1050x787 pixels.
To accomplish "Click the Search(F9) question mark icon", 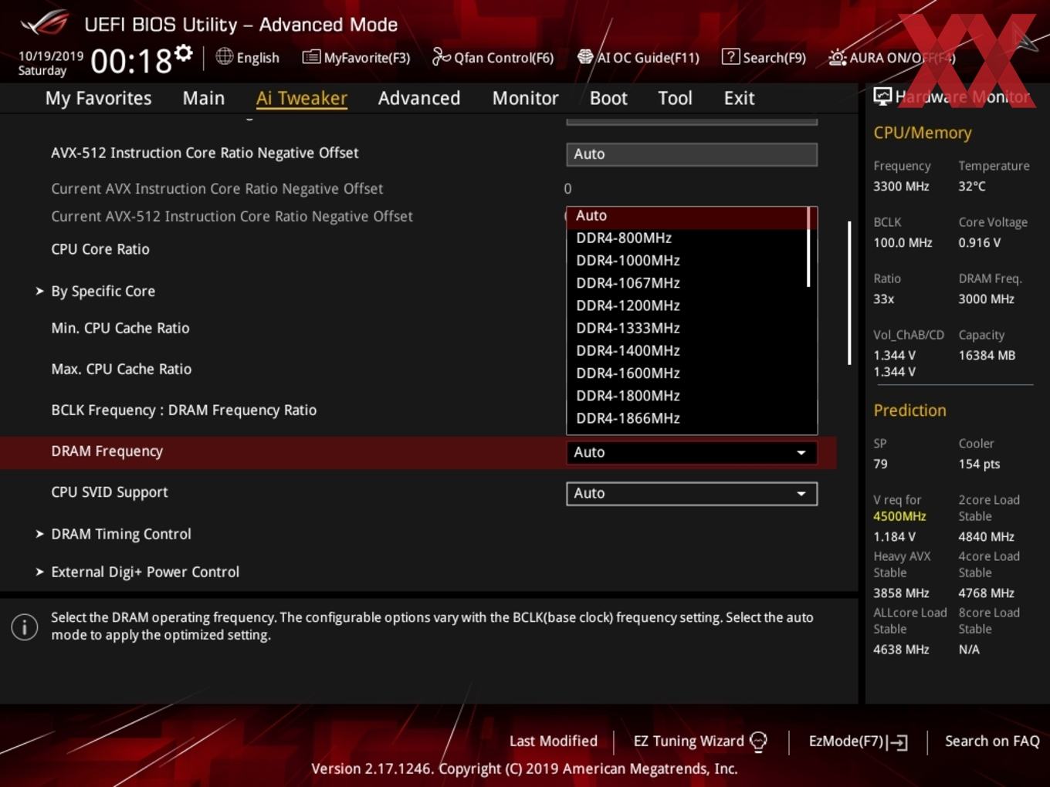I will 730,56.
